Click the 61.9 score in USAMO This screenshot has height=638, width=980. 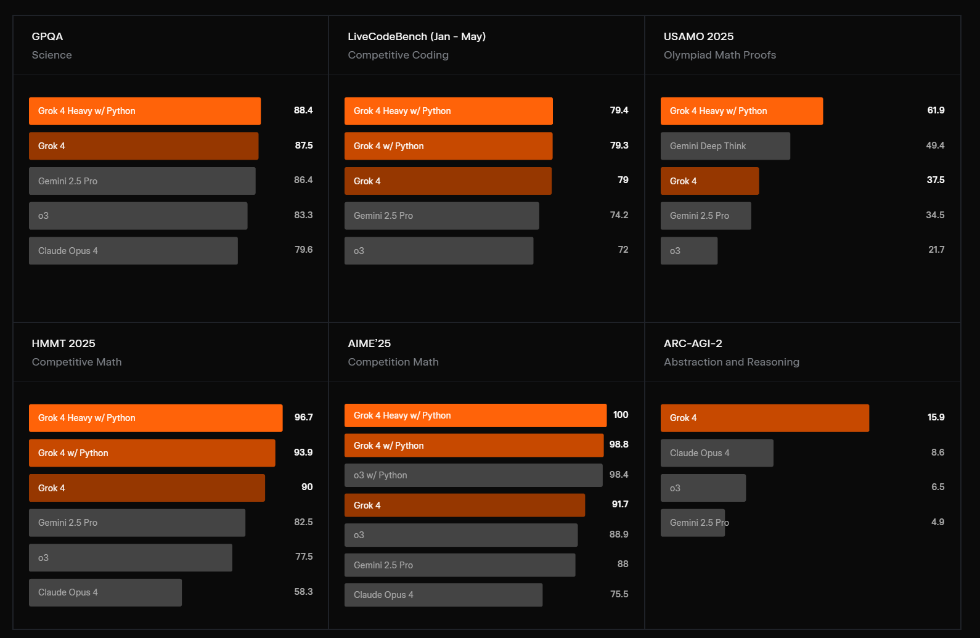coord(936,110)
